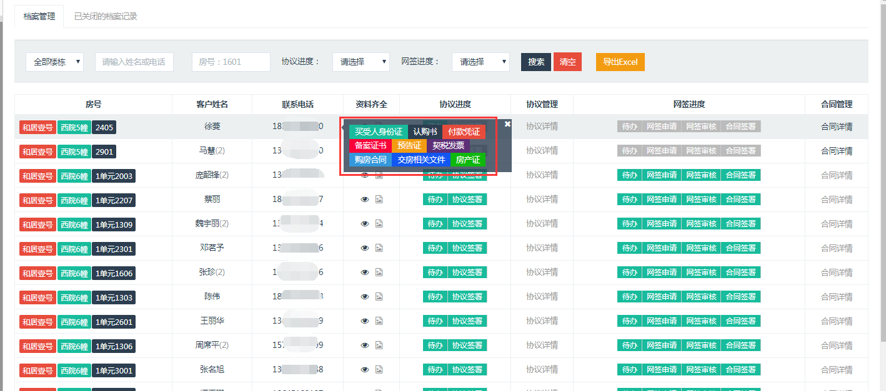886x391 pixels.
Task: Close the document tags popup
Action: 507,123
